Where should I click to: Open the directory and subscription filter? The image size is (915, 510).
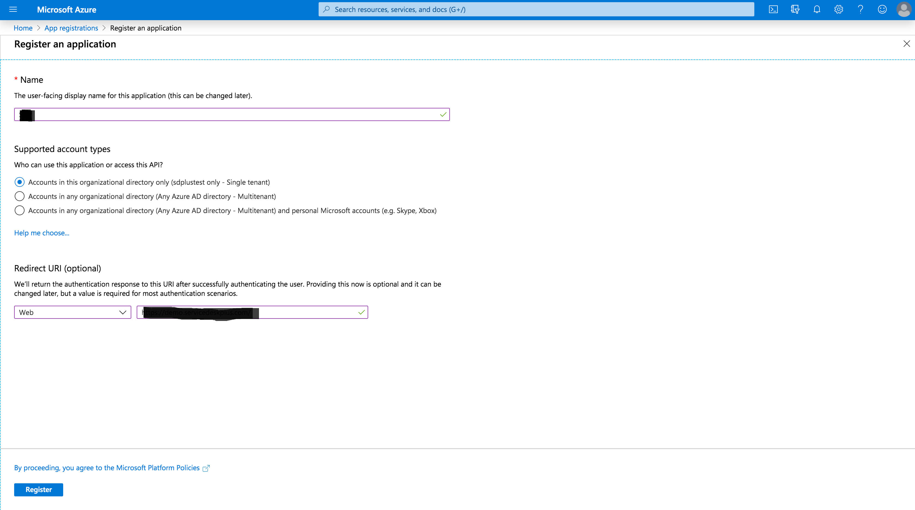pyautogui.click(x=795, y=9)
